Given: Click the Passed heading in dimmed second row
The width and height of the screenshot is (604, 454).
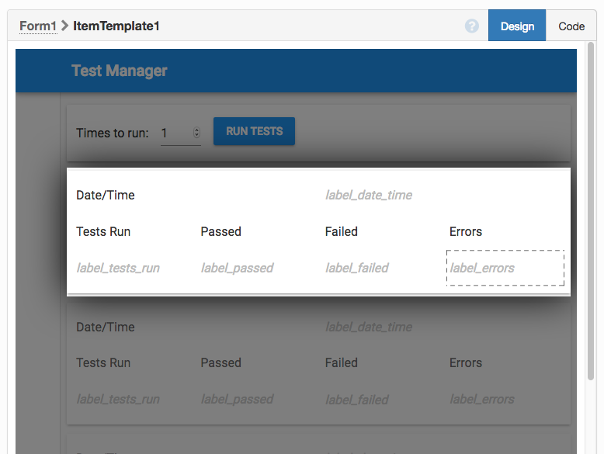Looking at the screenshot, I should pyautogui.click(x=220, y=362).
